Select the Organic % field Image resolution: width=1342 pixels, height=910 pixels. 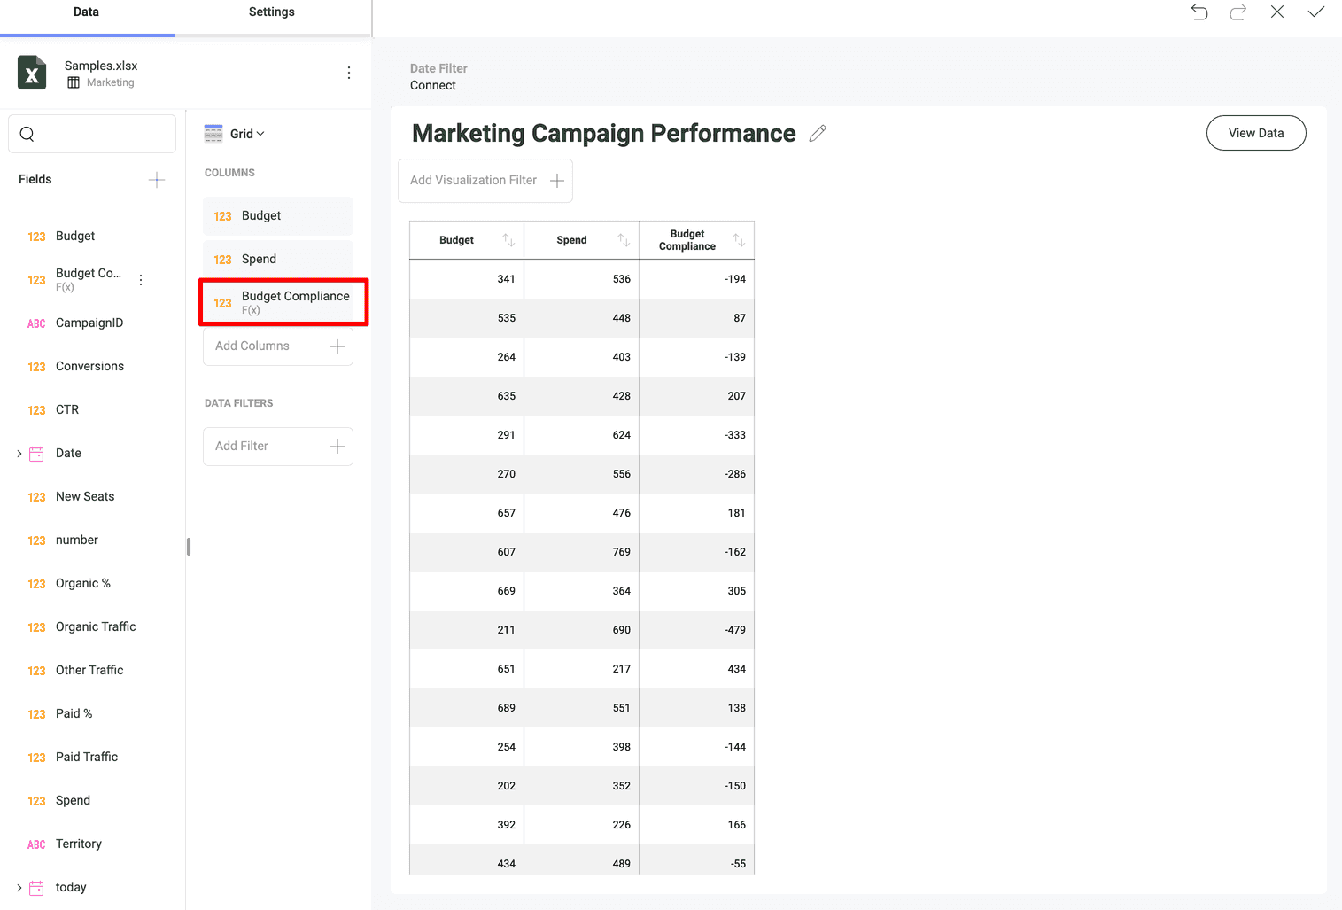[x=83, y=584]
